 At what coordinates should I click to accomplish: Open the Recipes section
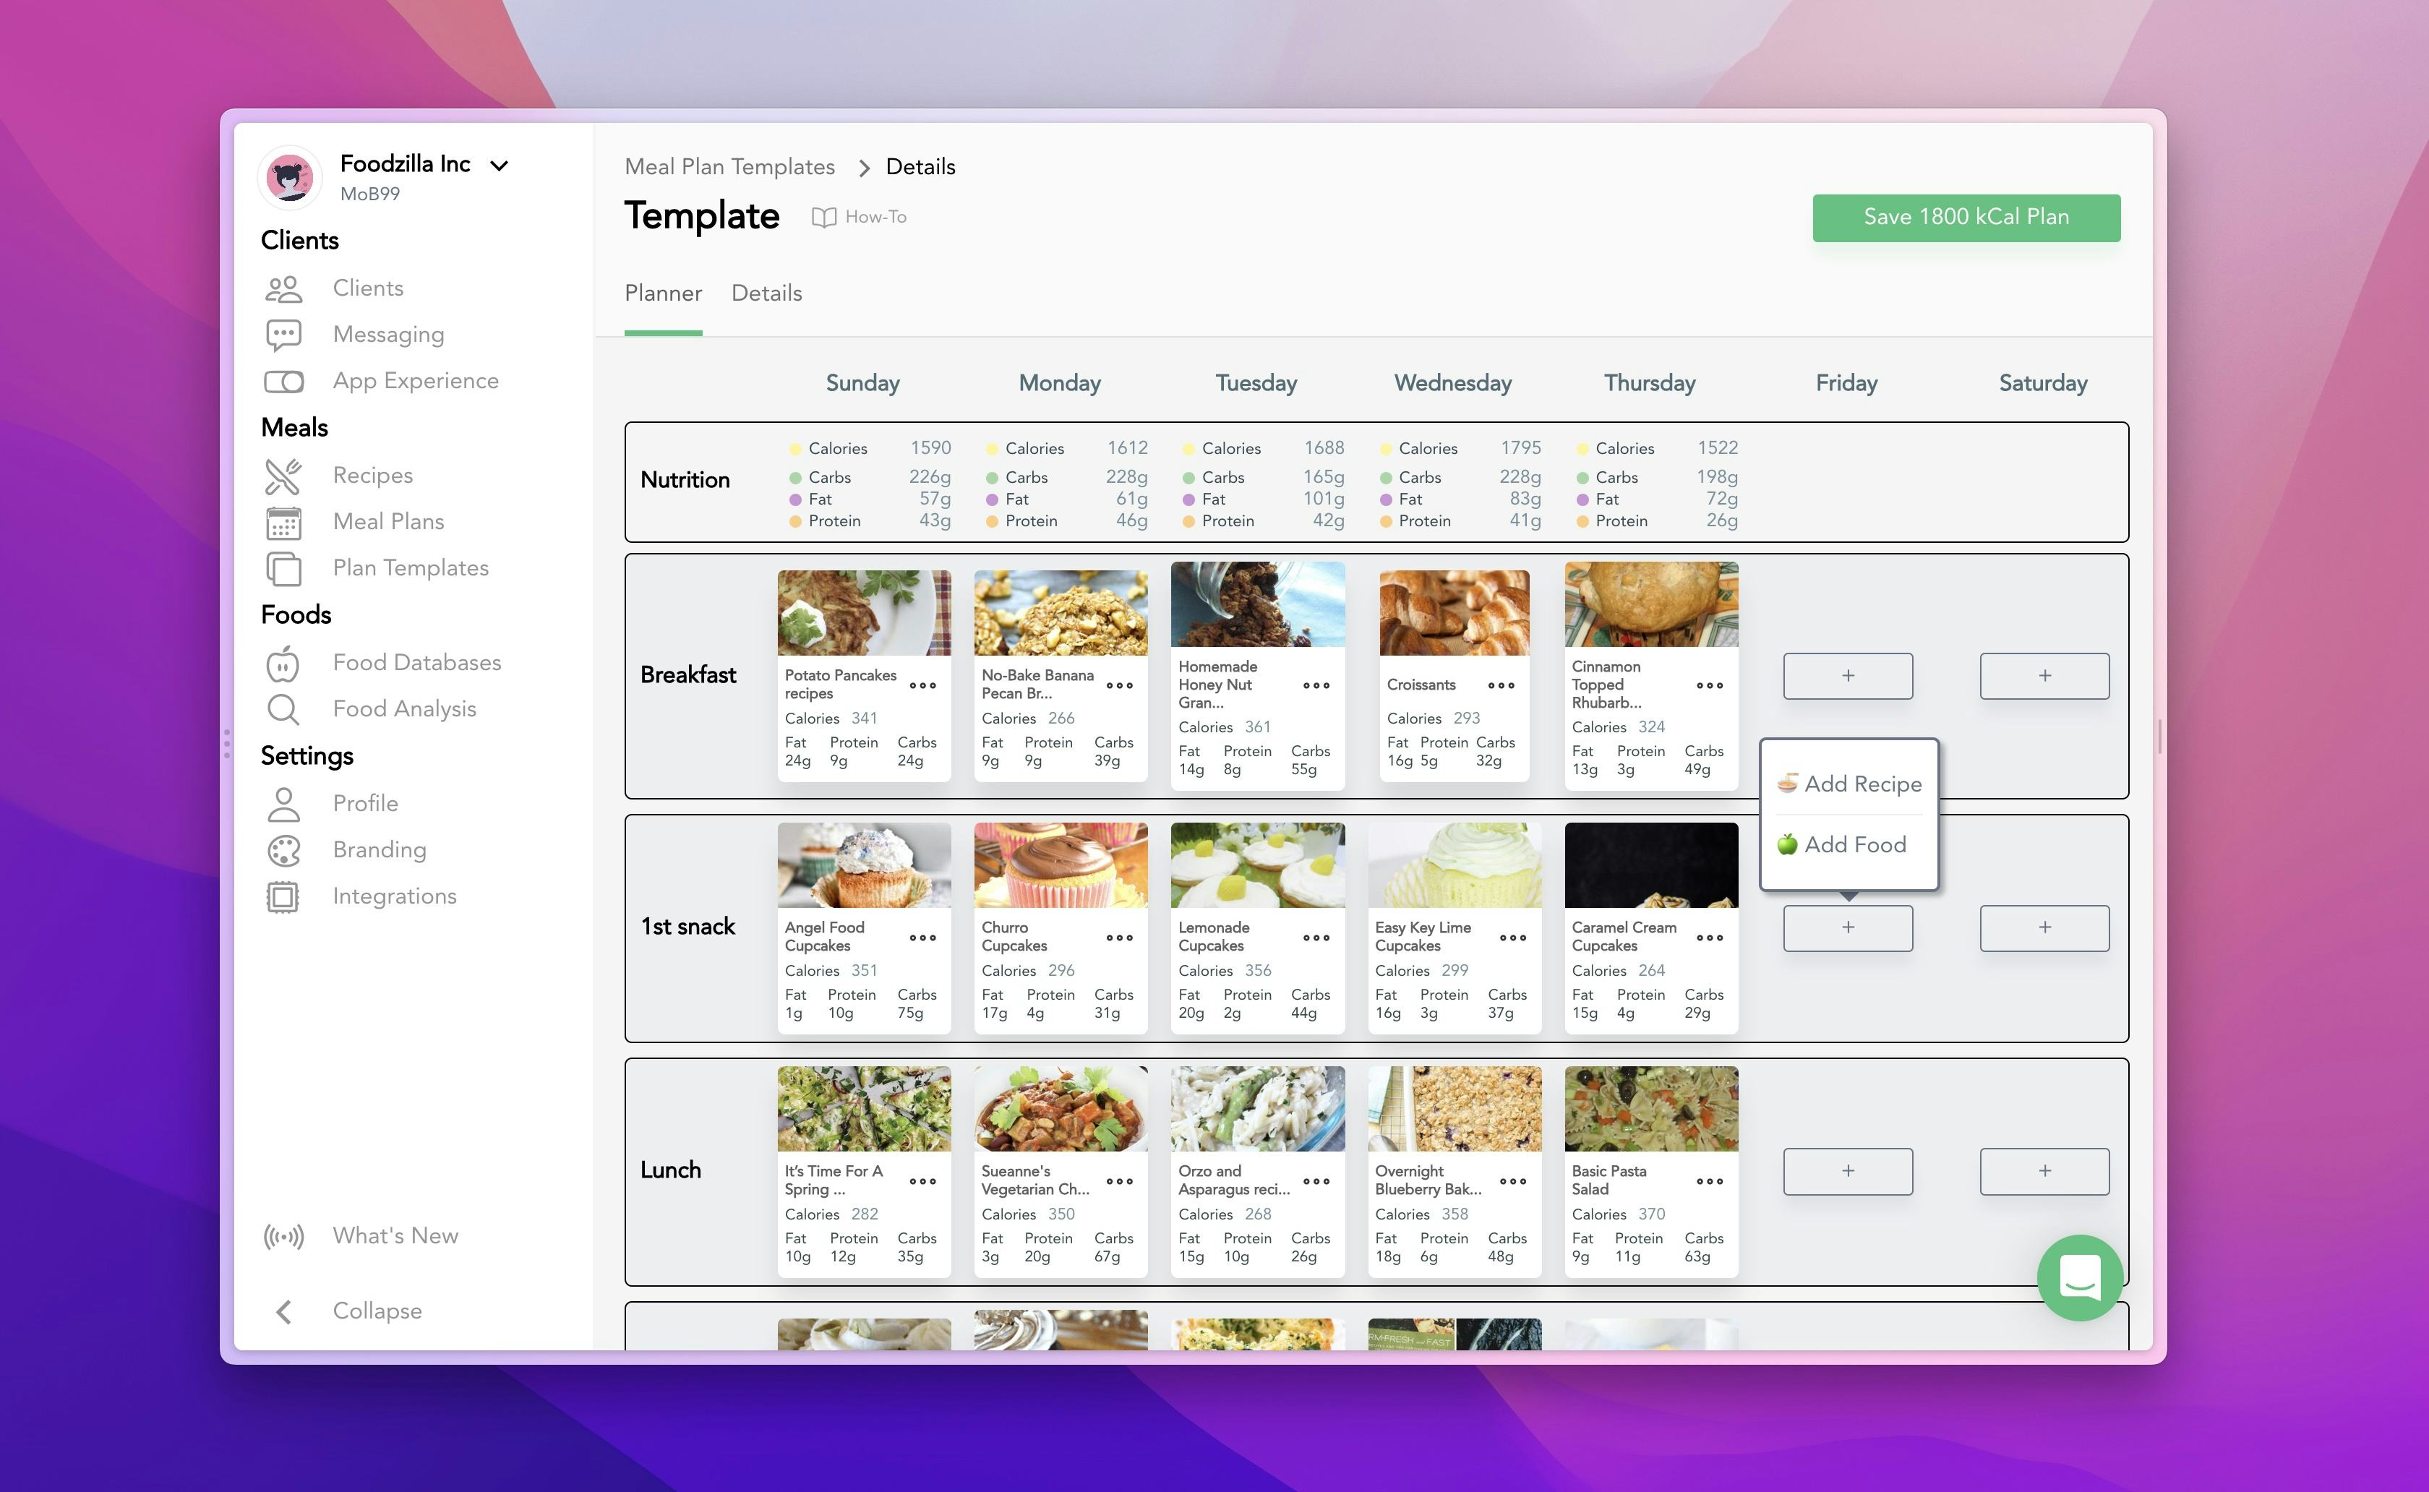[372, 475]
